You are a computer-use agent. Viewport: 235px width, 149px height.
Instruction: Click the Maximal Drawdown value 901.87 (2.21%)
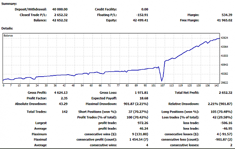136,104
